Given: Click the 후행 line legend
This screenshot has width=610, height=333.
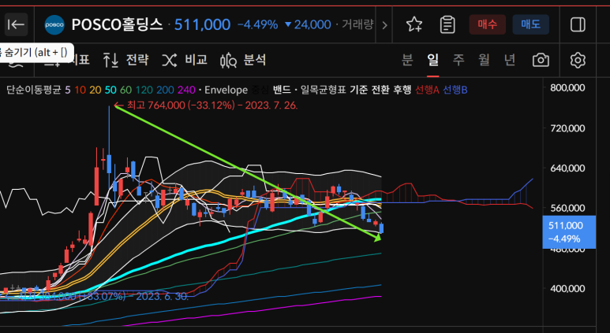Looking at the screenshot, I should [402, 90].
